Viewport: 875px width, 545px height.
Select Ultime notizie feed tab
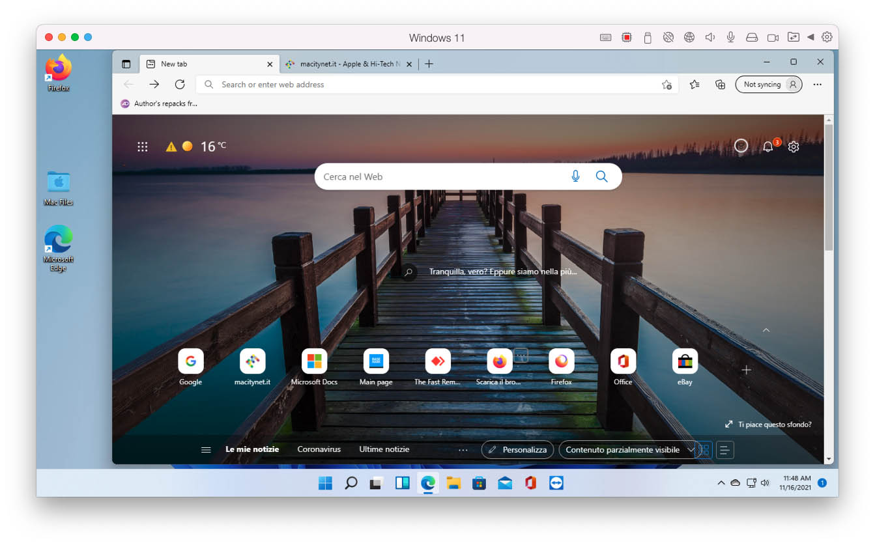click(x=384, y=449)
